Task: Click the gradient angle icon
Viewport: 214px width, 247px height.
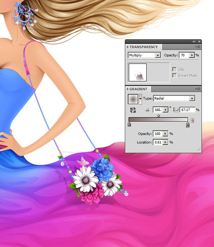Action: pyautogui.click(x=147, y=110)
